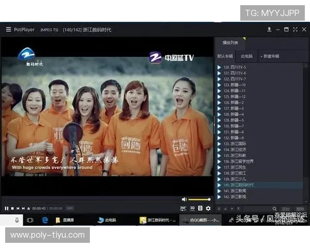Stop the video with the stop button
310x248 pixels.
point(12,208)
